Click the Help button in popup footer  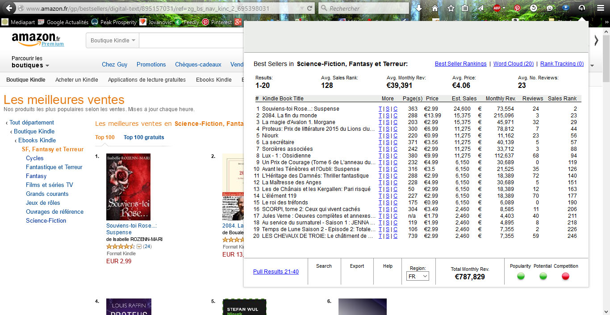388,266
